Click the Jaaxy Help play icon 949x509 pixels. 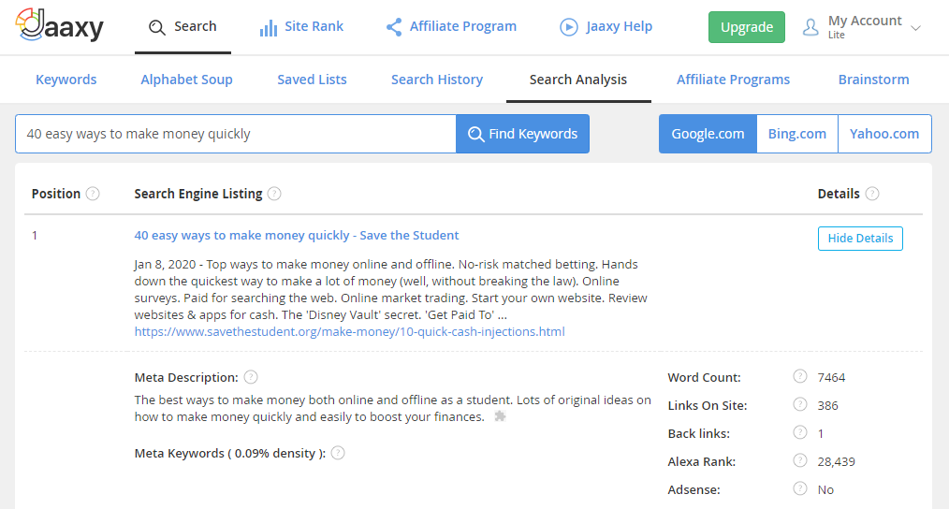point(569,26)
